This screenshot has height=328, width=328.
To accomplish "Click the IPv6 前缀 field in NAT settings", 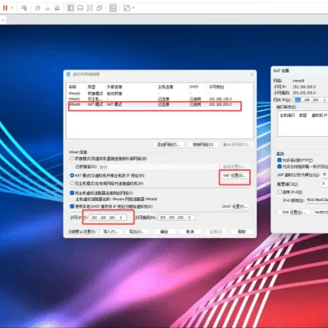I will point(317,200).
